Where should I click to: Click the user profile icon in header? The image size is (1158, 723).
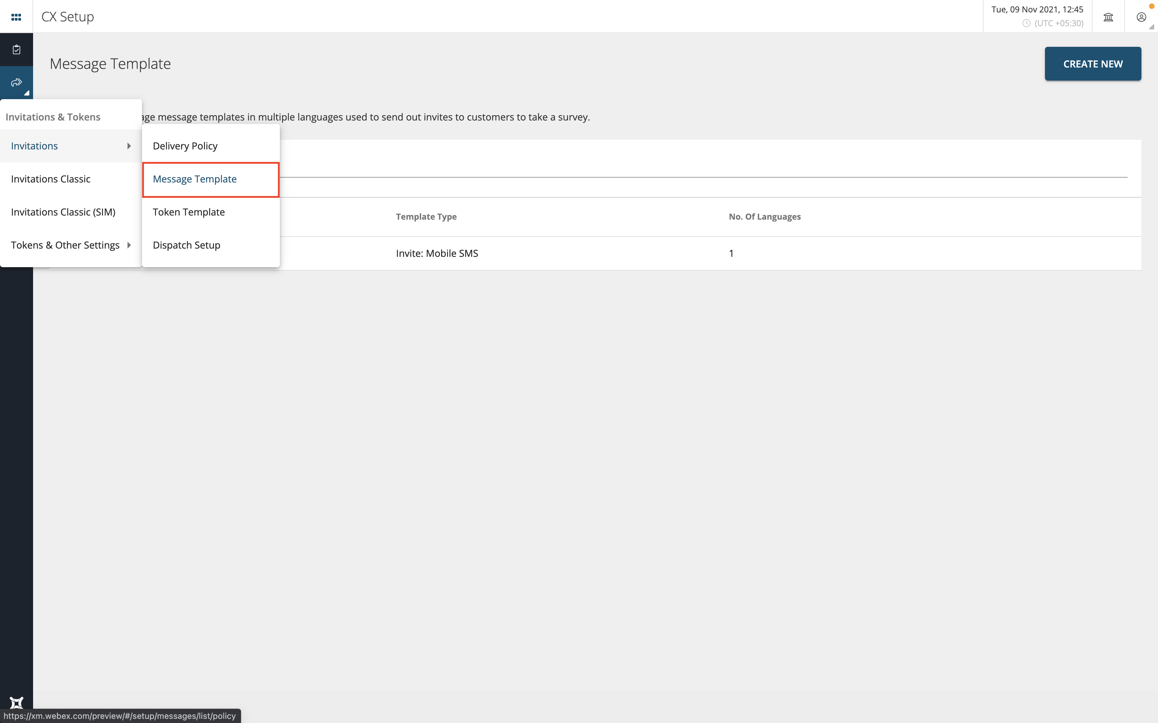pyautogui.click(x=1141, y=17)
